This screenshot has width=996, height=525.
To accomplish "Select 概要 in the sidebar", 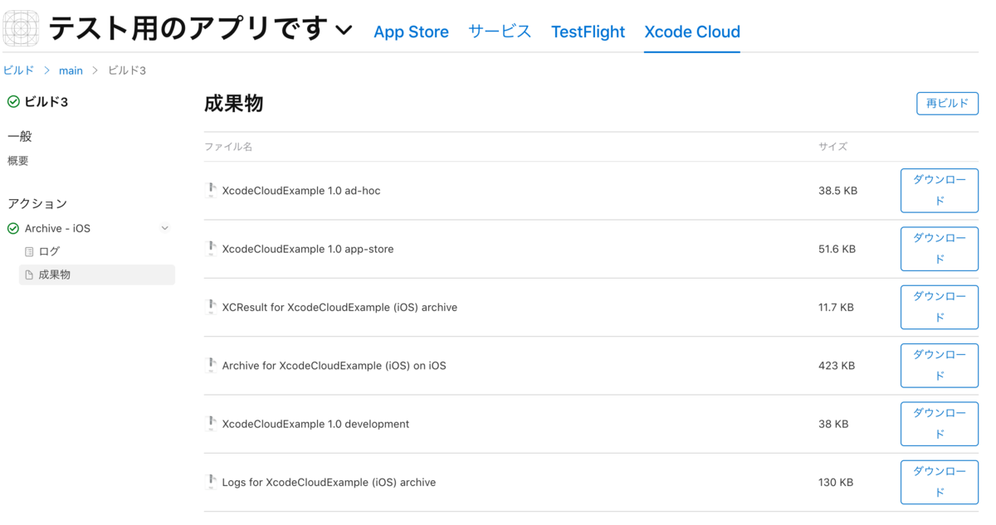I will tap(17, 160).
